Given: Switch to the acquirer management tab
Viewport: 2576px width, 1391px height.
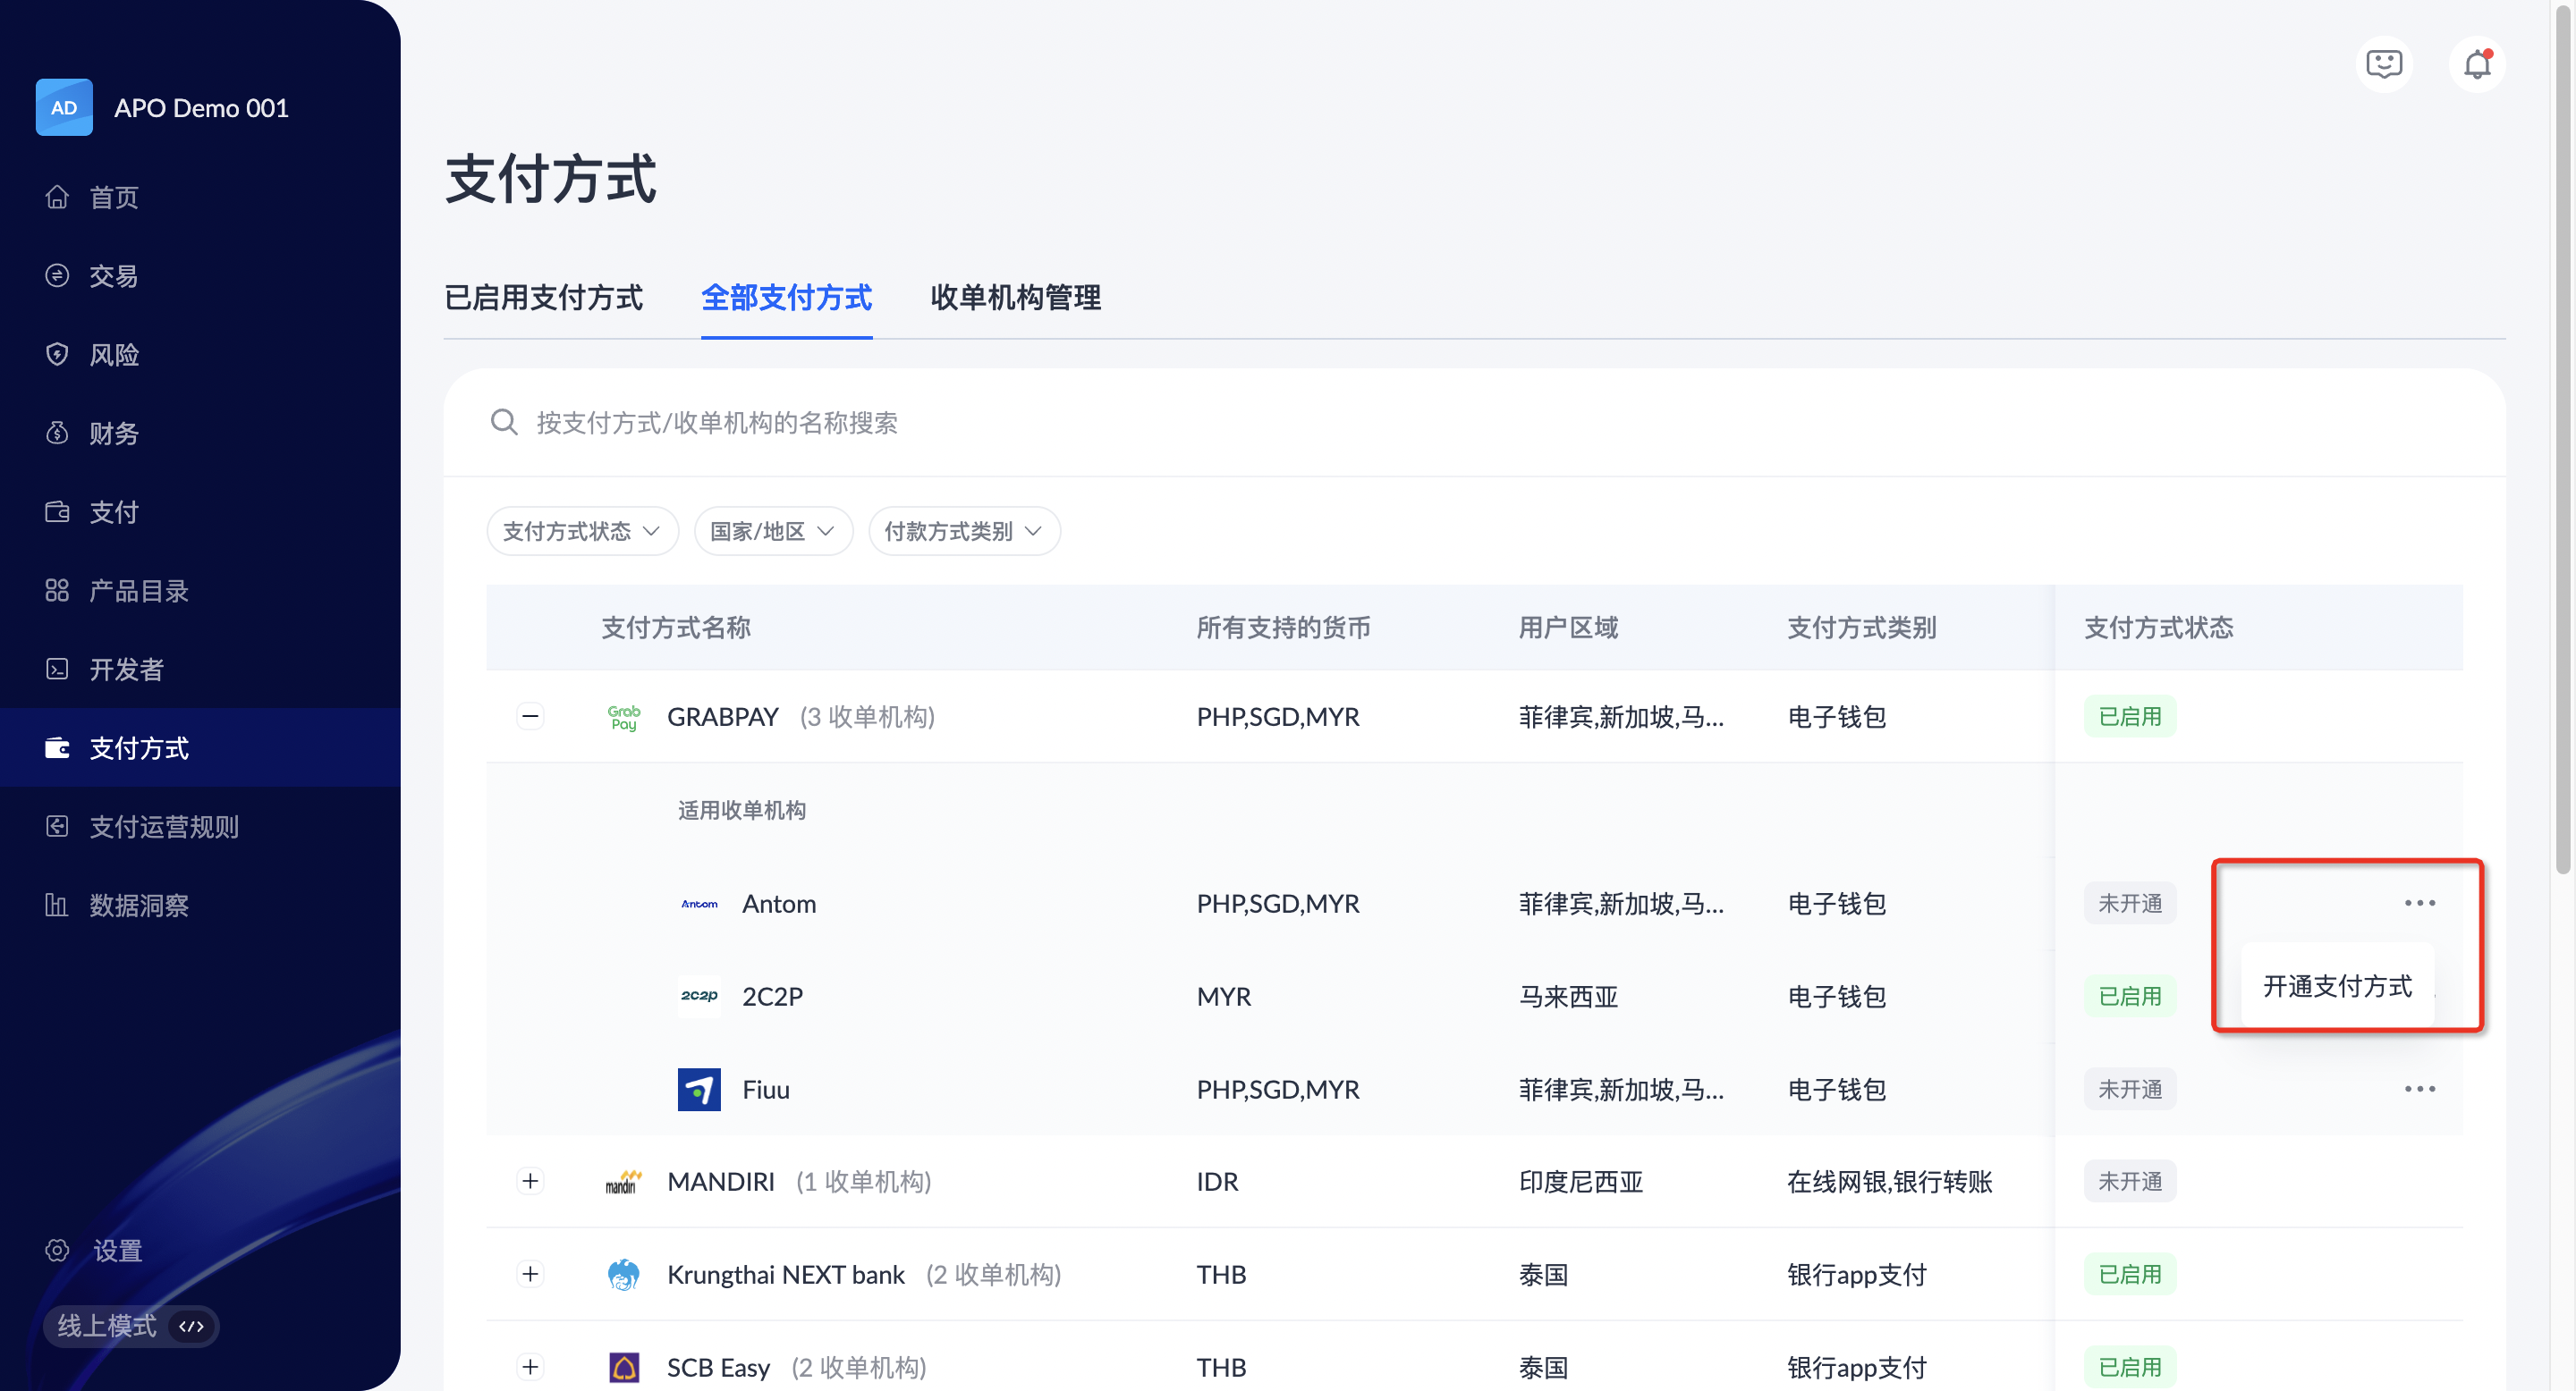Looking at the screenshot, I should [1015, 298].
